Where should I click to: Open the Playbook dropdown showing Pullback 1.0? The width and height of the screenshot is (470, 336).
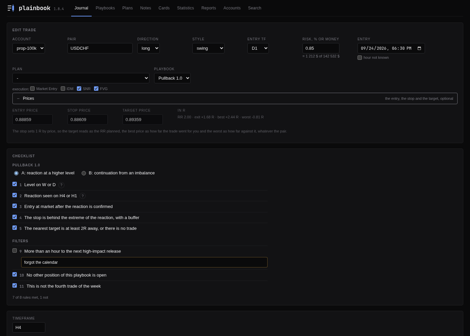172,78
